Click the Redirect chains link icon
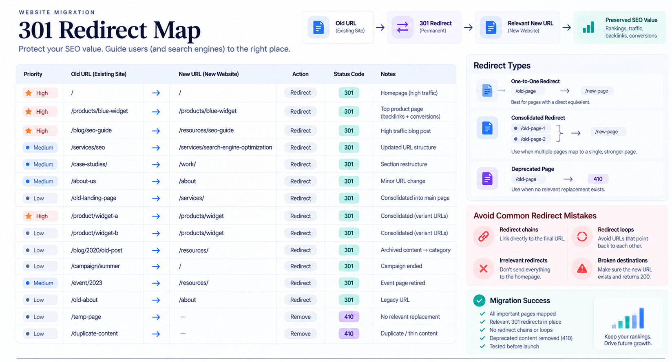Viewport: 672px width, 362px height. (x=484, y=236)
